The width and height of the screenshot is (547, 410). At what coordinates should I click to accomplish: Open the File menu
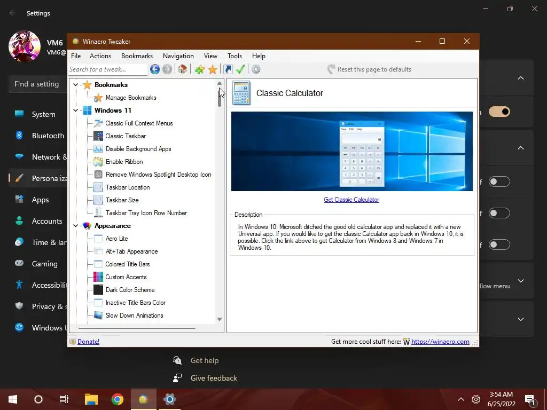pyautogui.click(x=76, y=56)
